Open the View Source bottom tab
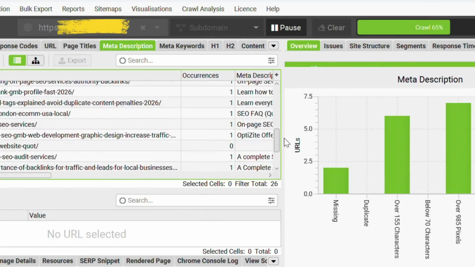Image resolution: width=475 pixels, height=267 pixels. click(x=256, y=261)
